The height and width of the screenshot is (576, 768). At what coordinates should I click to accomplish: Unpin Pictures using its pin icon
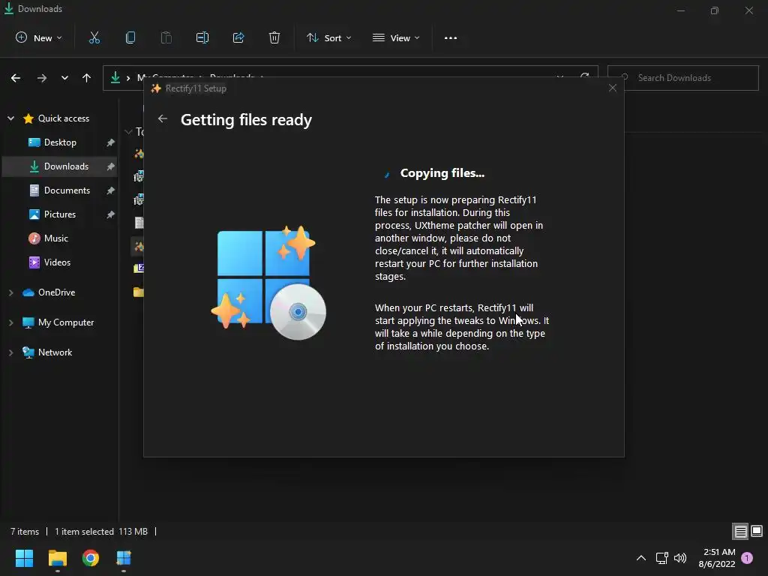tap(111, 214)
